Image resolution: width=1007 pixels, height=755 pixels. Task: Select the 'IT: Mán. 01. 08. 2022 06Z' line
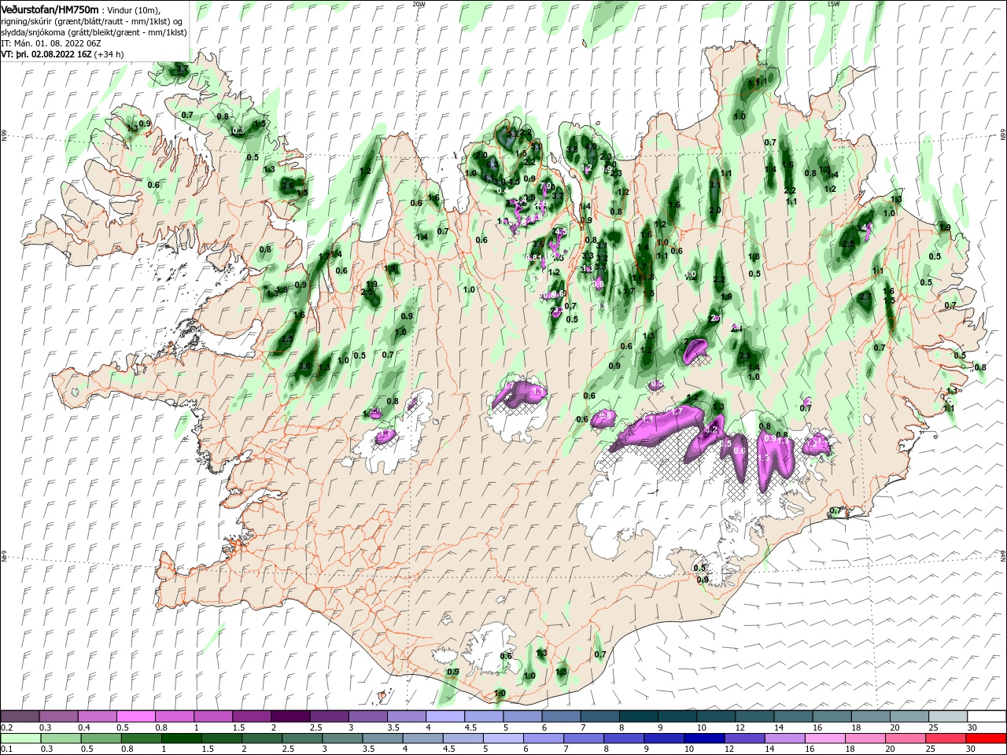tap(51, 43)
